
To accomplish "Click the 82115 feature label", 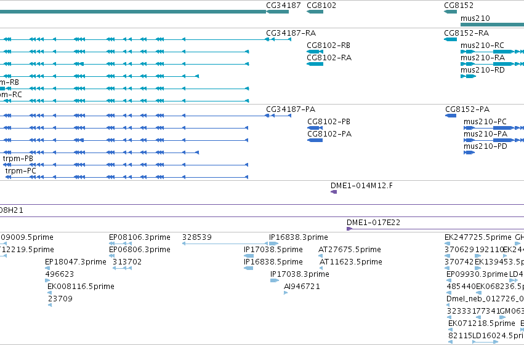I will pyautogui.click(x=460, y=336).
